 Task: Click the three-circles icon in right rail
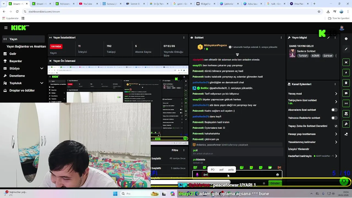coord(346,134)
